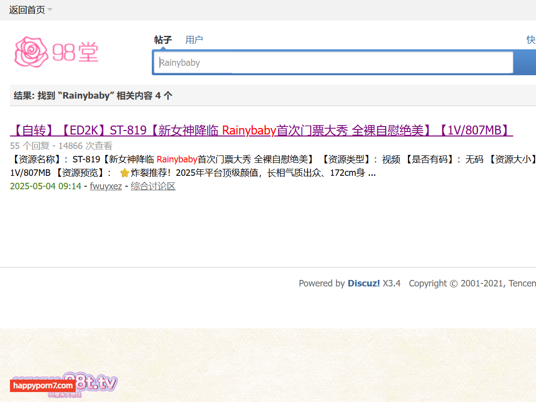The image size is (536, 402).
Task: Switch to the 帖子 search tab
Action: 163,40
